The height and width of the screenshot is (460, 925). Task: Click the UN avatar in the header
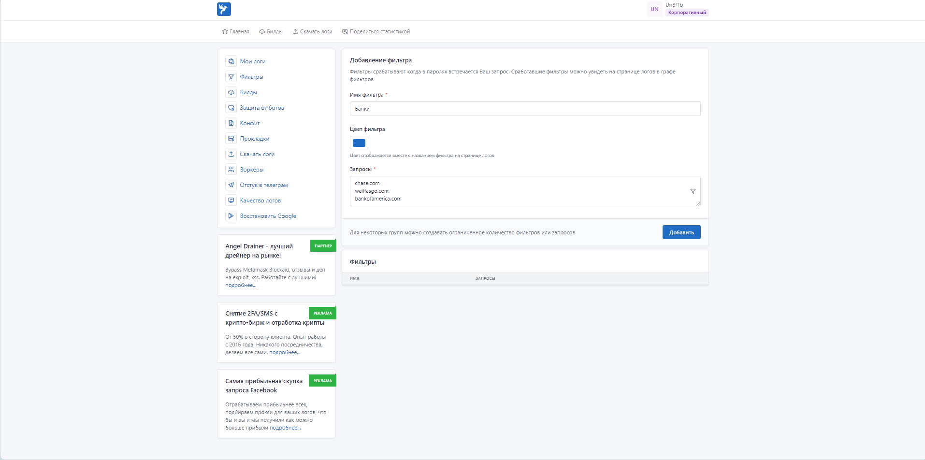click(x=654, y=9)
